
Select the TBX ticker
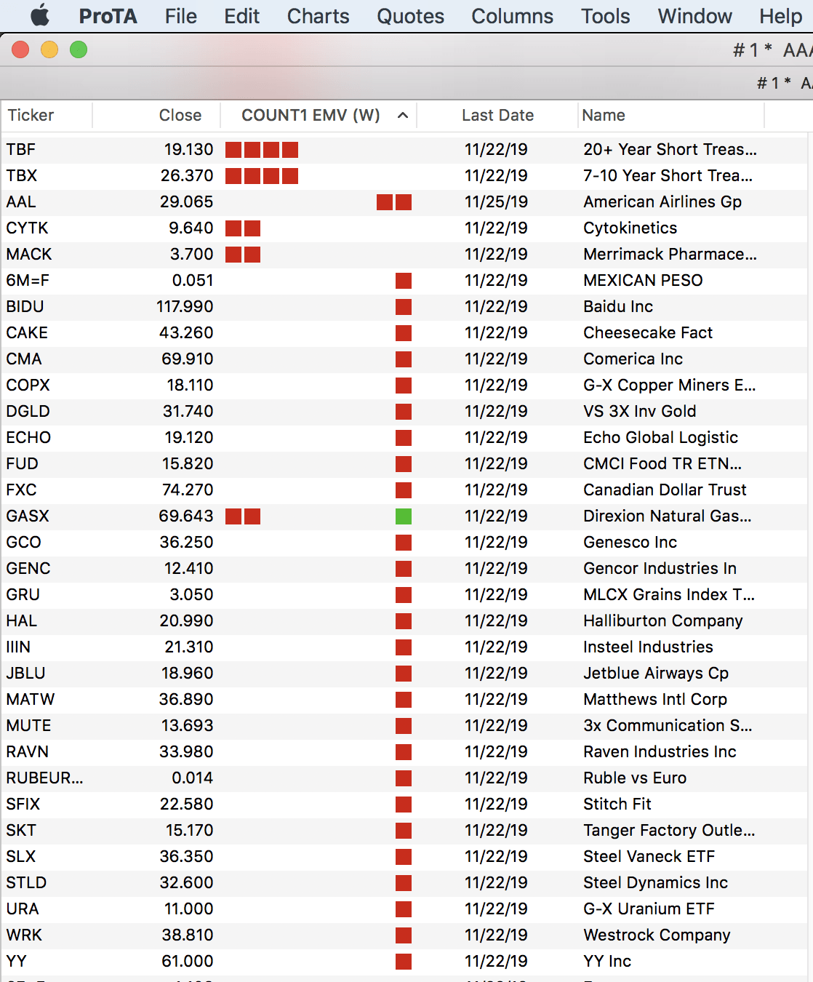coord(22,176)
